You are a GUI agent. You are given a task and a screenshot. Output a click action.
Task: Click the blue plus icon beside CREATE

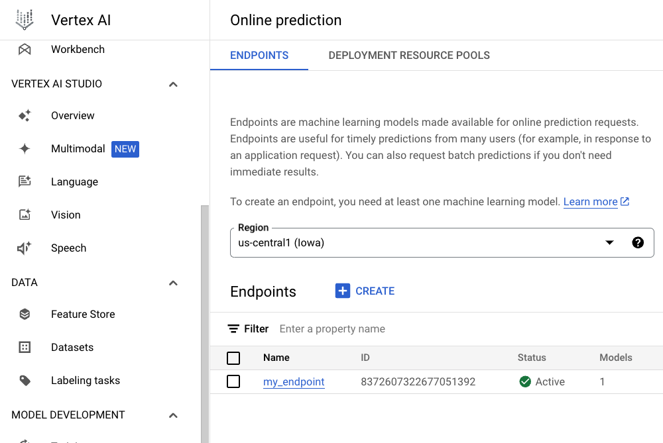tap(343, 291)
